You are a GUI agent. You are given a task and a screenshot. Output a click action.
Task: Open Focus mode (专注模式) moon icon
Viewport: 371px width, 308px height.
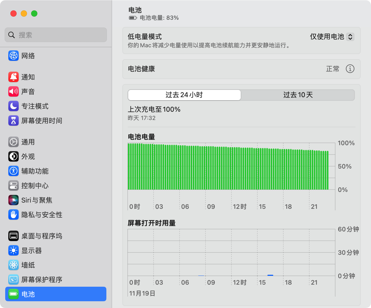[13, 106]
